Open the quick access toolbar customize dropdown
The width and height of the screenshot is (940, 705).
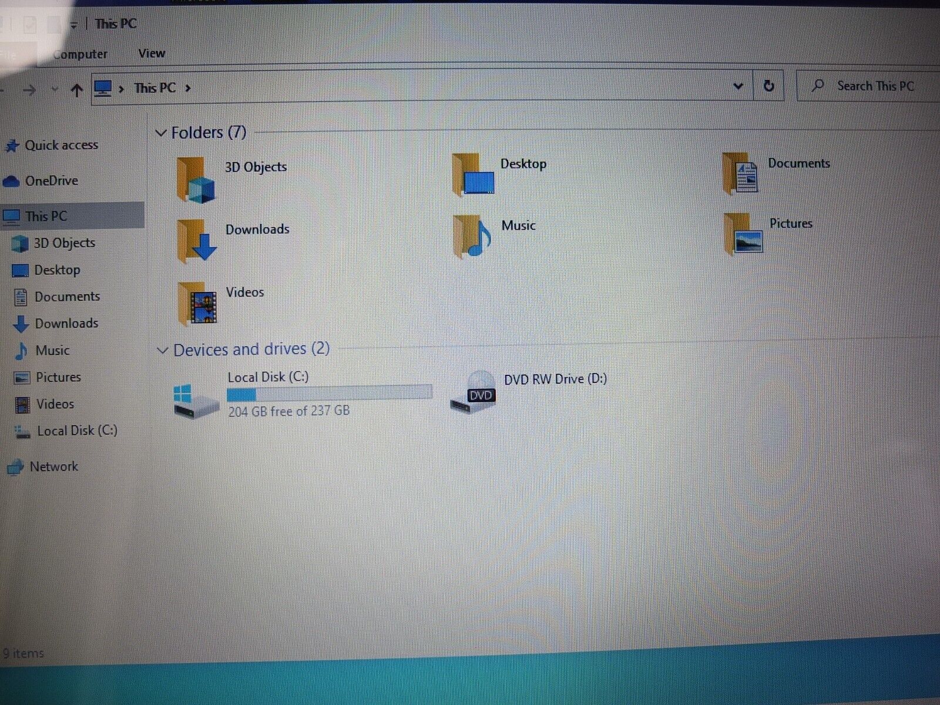(74, 25)
